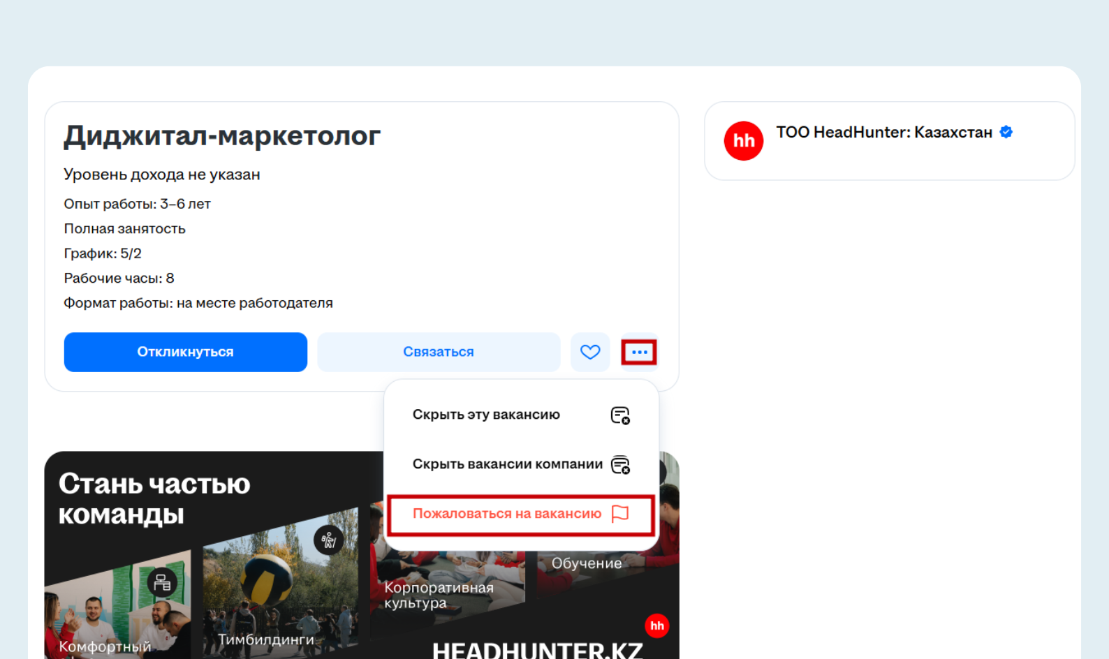Click text График: 5/2

tap(103, 253)
